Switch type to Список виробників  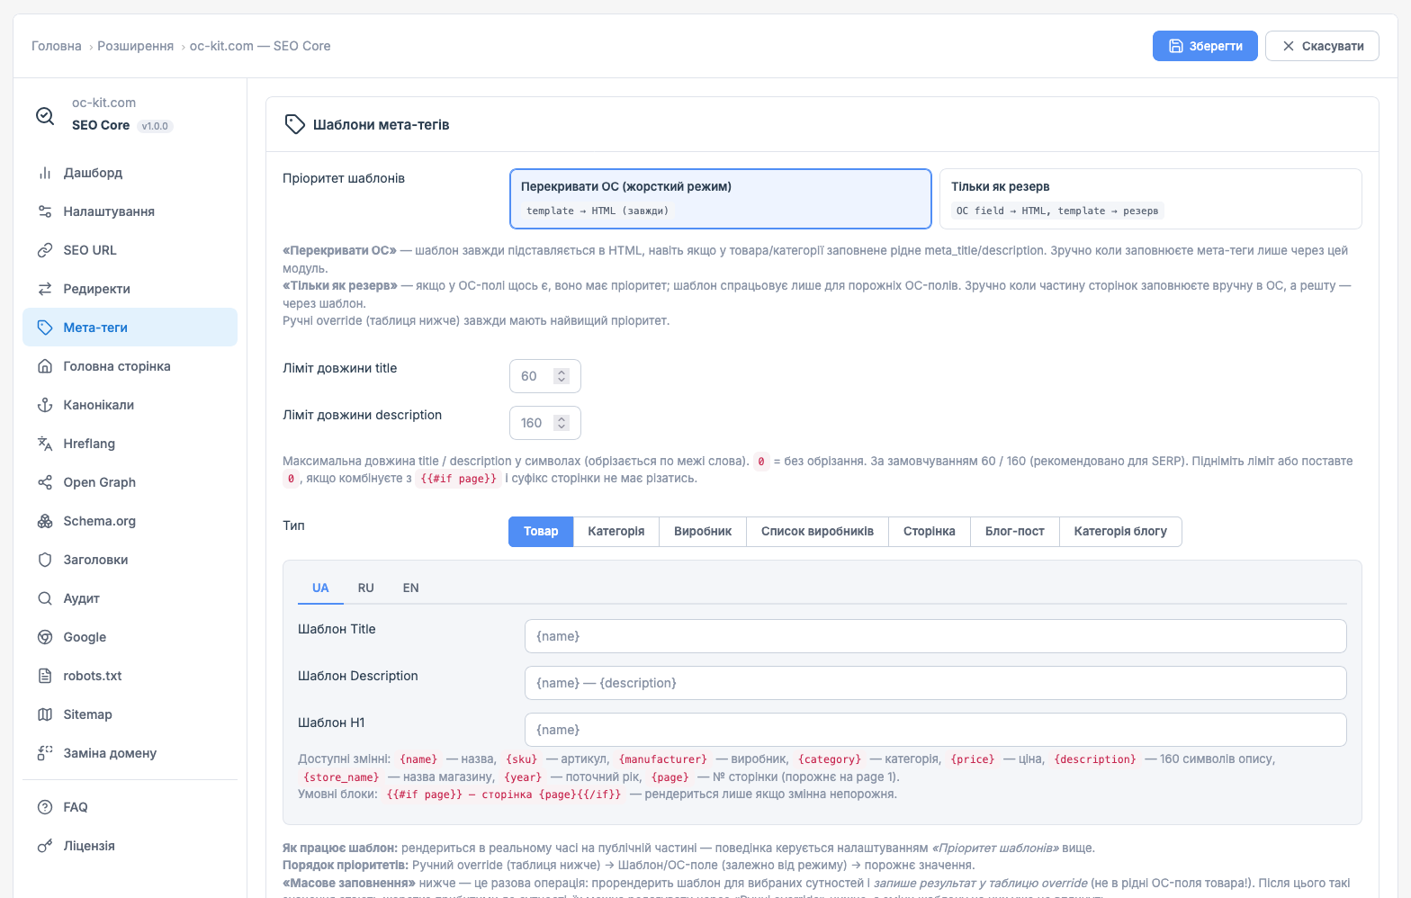pyautogui.click(x=817, y=532)
